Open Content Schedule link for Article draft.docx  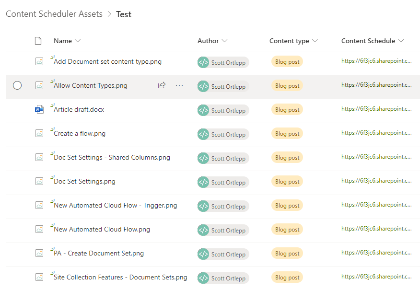click(376, 109)
